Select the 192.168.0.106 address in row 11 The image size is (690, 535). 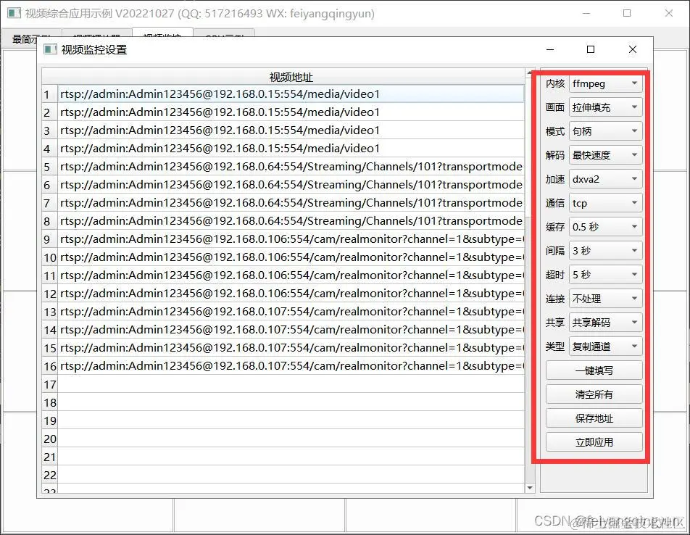(291, 275)
